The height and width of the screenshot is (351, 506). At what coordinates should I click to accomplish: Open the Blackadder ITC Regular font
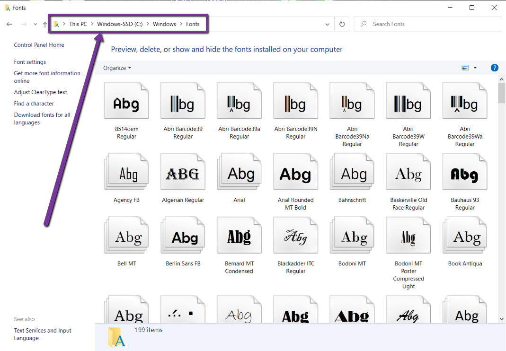pos(295,237)
